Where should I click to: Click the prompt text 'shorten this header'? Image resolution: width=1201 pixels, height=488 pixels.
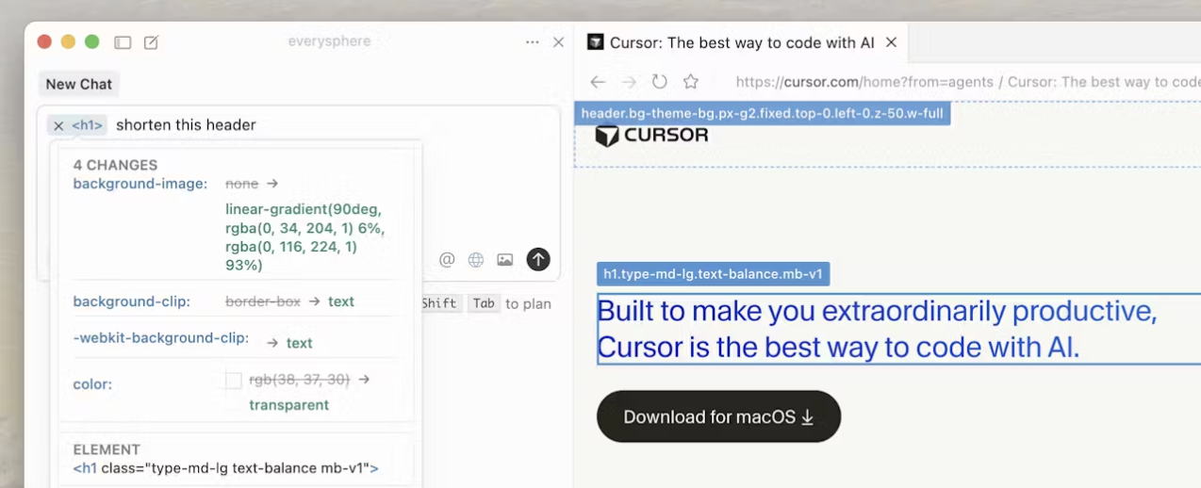tap(186, 125)
